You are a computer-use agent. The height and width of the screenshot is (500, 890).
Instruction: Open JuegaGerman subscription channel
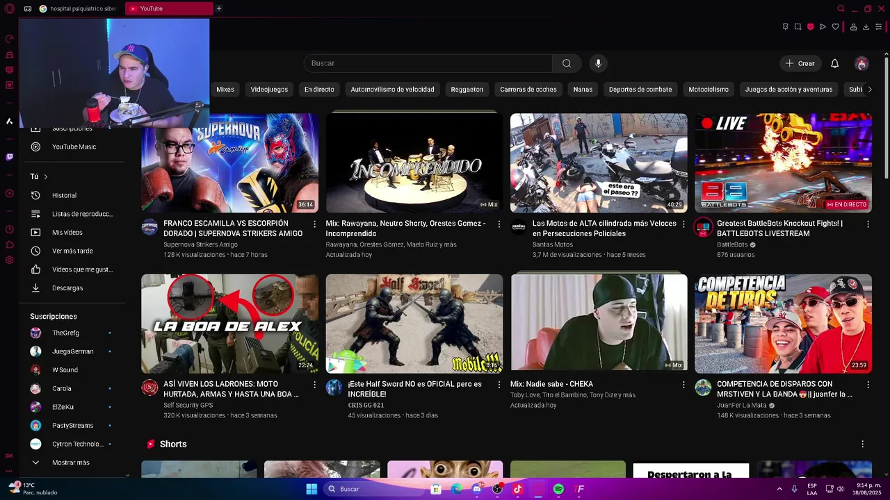tap(72, 351)
